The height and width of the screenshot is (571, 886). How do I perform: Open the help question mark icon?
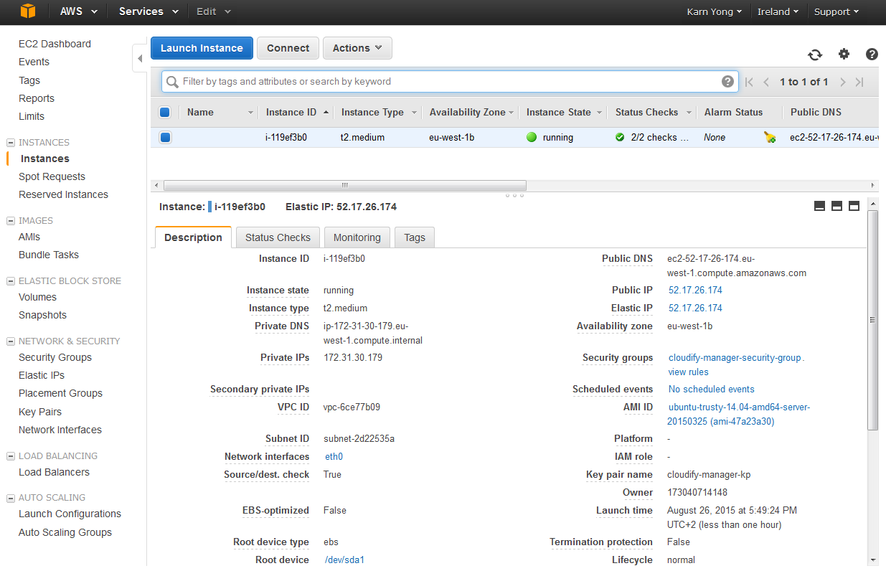[872, 54]
